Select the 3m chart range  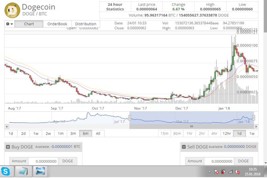click(73, 133)
